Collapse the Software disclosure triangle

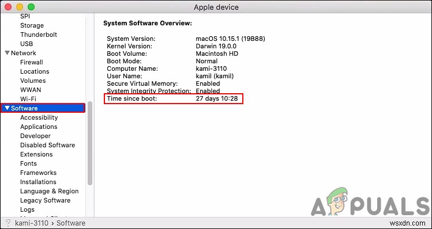(7, 108)
